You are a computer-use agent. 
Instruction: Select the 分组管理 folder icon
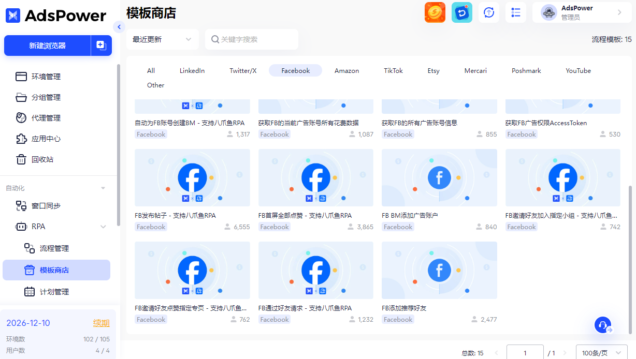[x=21, y=97]
